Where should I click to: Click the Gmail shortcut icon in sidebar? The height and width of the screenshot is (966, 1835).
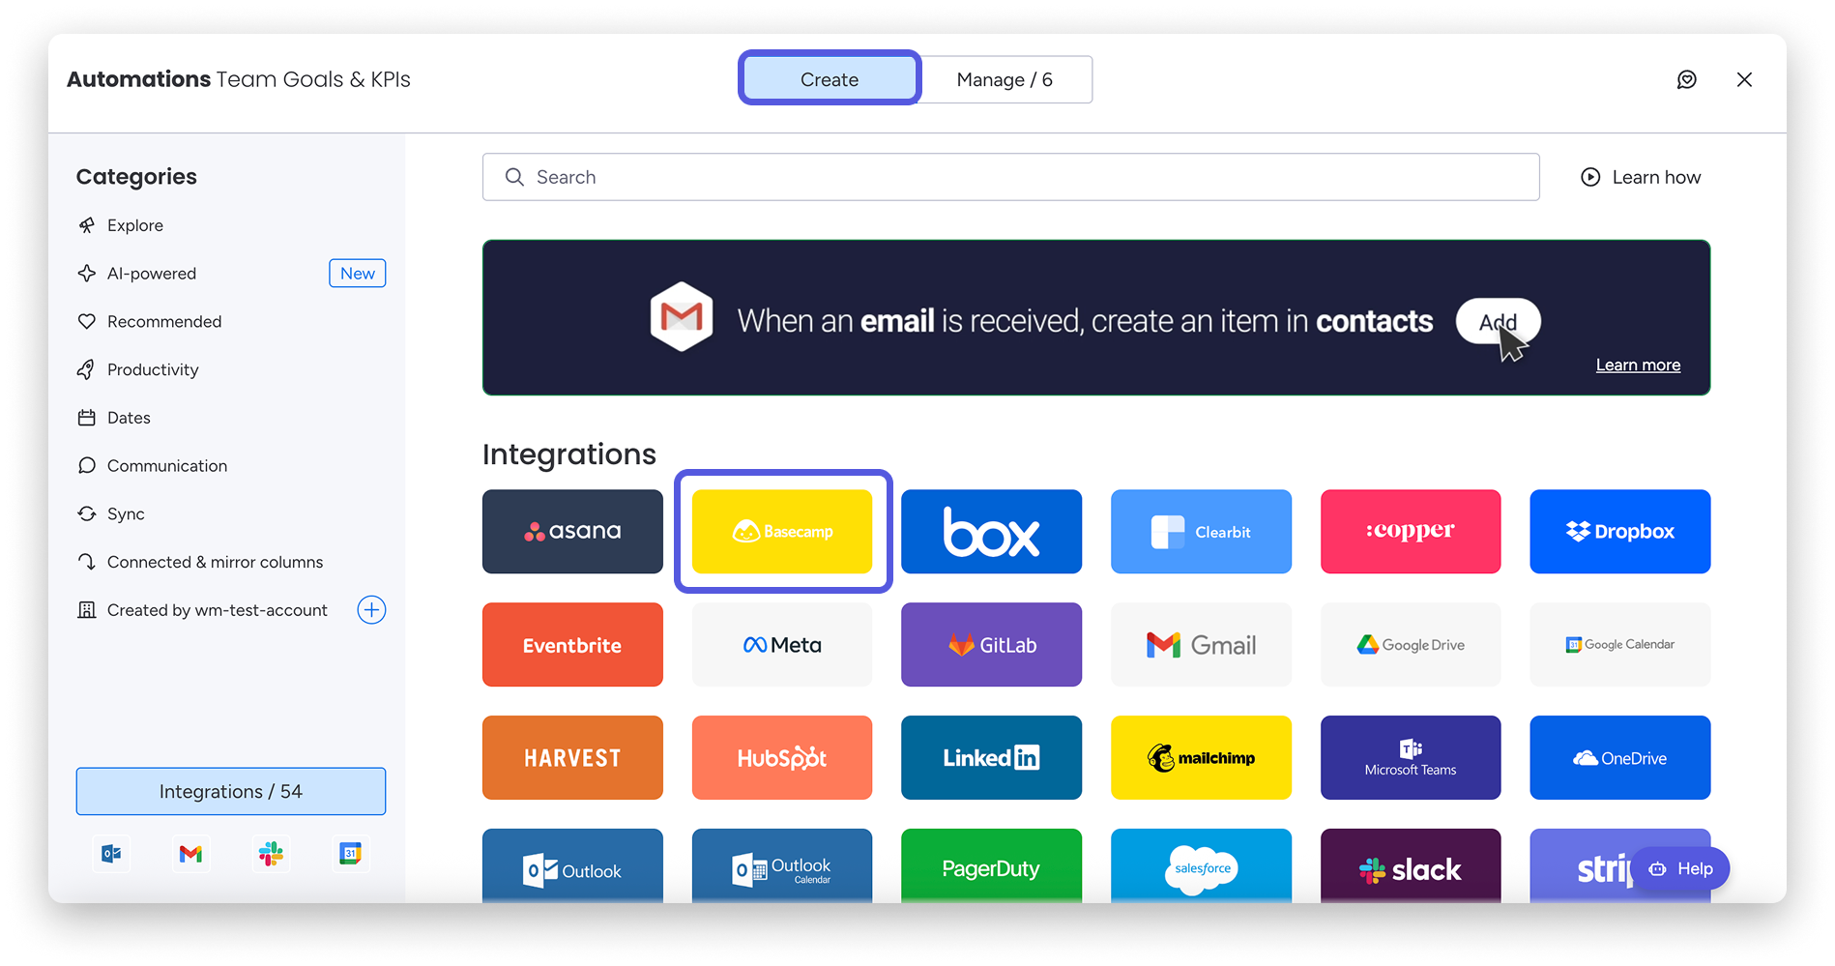(x=190, y=854)
